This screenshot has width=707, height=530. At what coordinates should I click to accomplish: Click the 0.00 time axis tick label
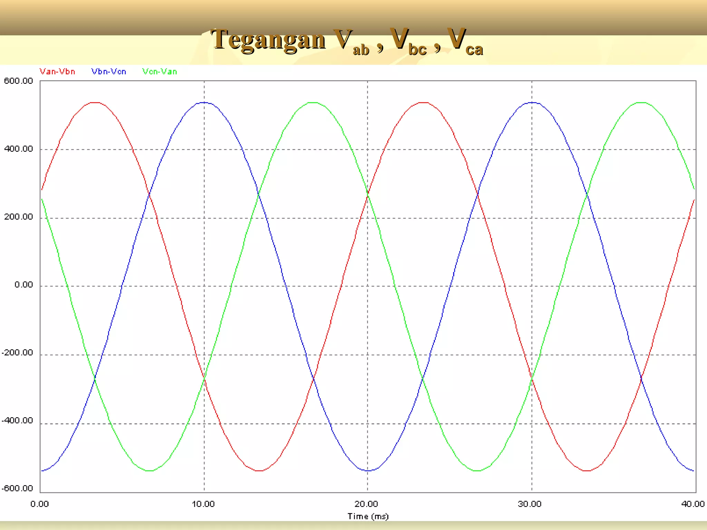(x=40, y=504)
